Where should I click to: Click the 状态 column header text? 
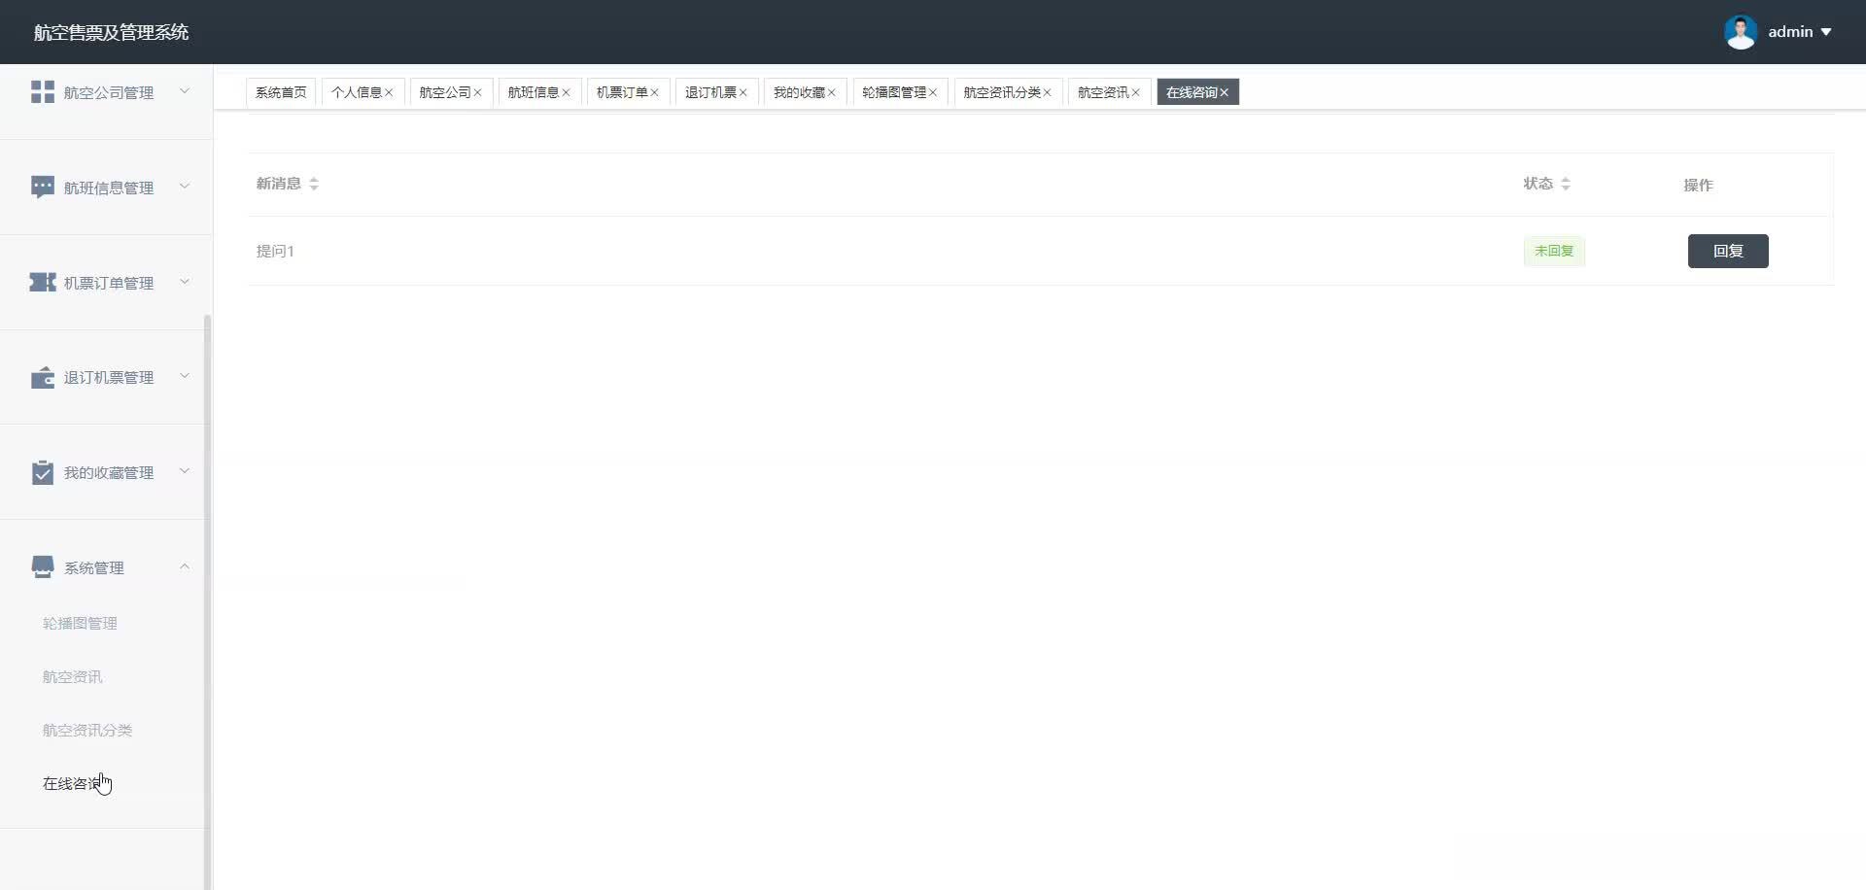(x=1538, y=184)
